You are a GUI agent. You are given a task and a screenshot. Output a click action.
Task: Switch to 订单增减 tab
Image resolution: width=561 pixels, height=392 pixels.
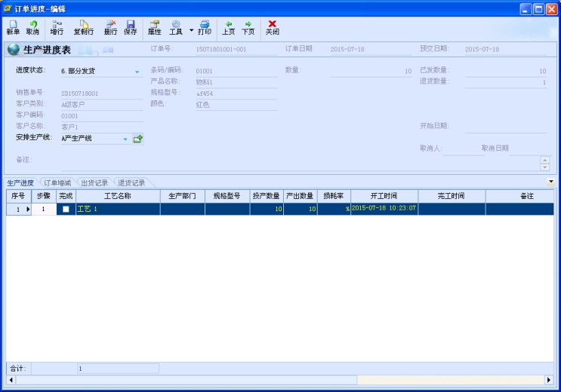click(x=57, y=183)
